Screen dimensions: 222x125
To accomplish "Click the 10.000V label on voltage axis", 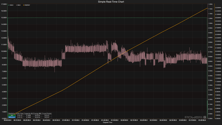I will click(x=4, y=51).
